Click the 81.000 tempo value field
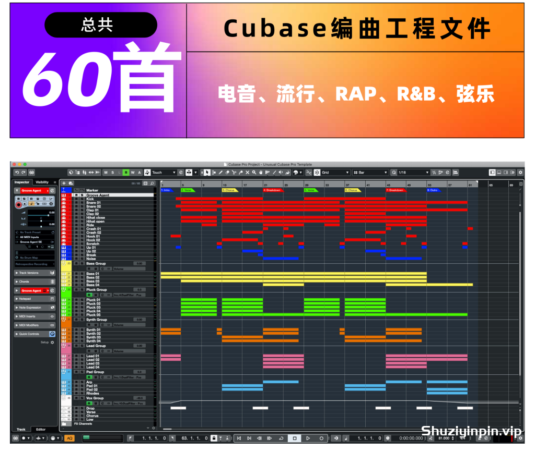The image size is (535, 451). point(444,438)
